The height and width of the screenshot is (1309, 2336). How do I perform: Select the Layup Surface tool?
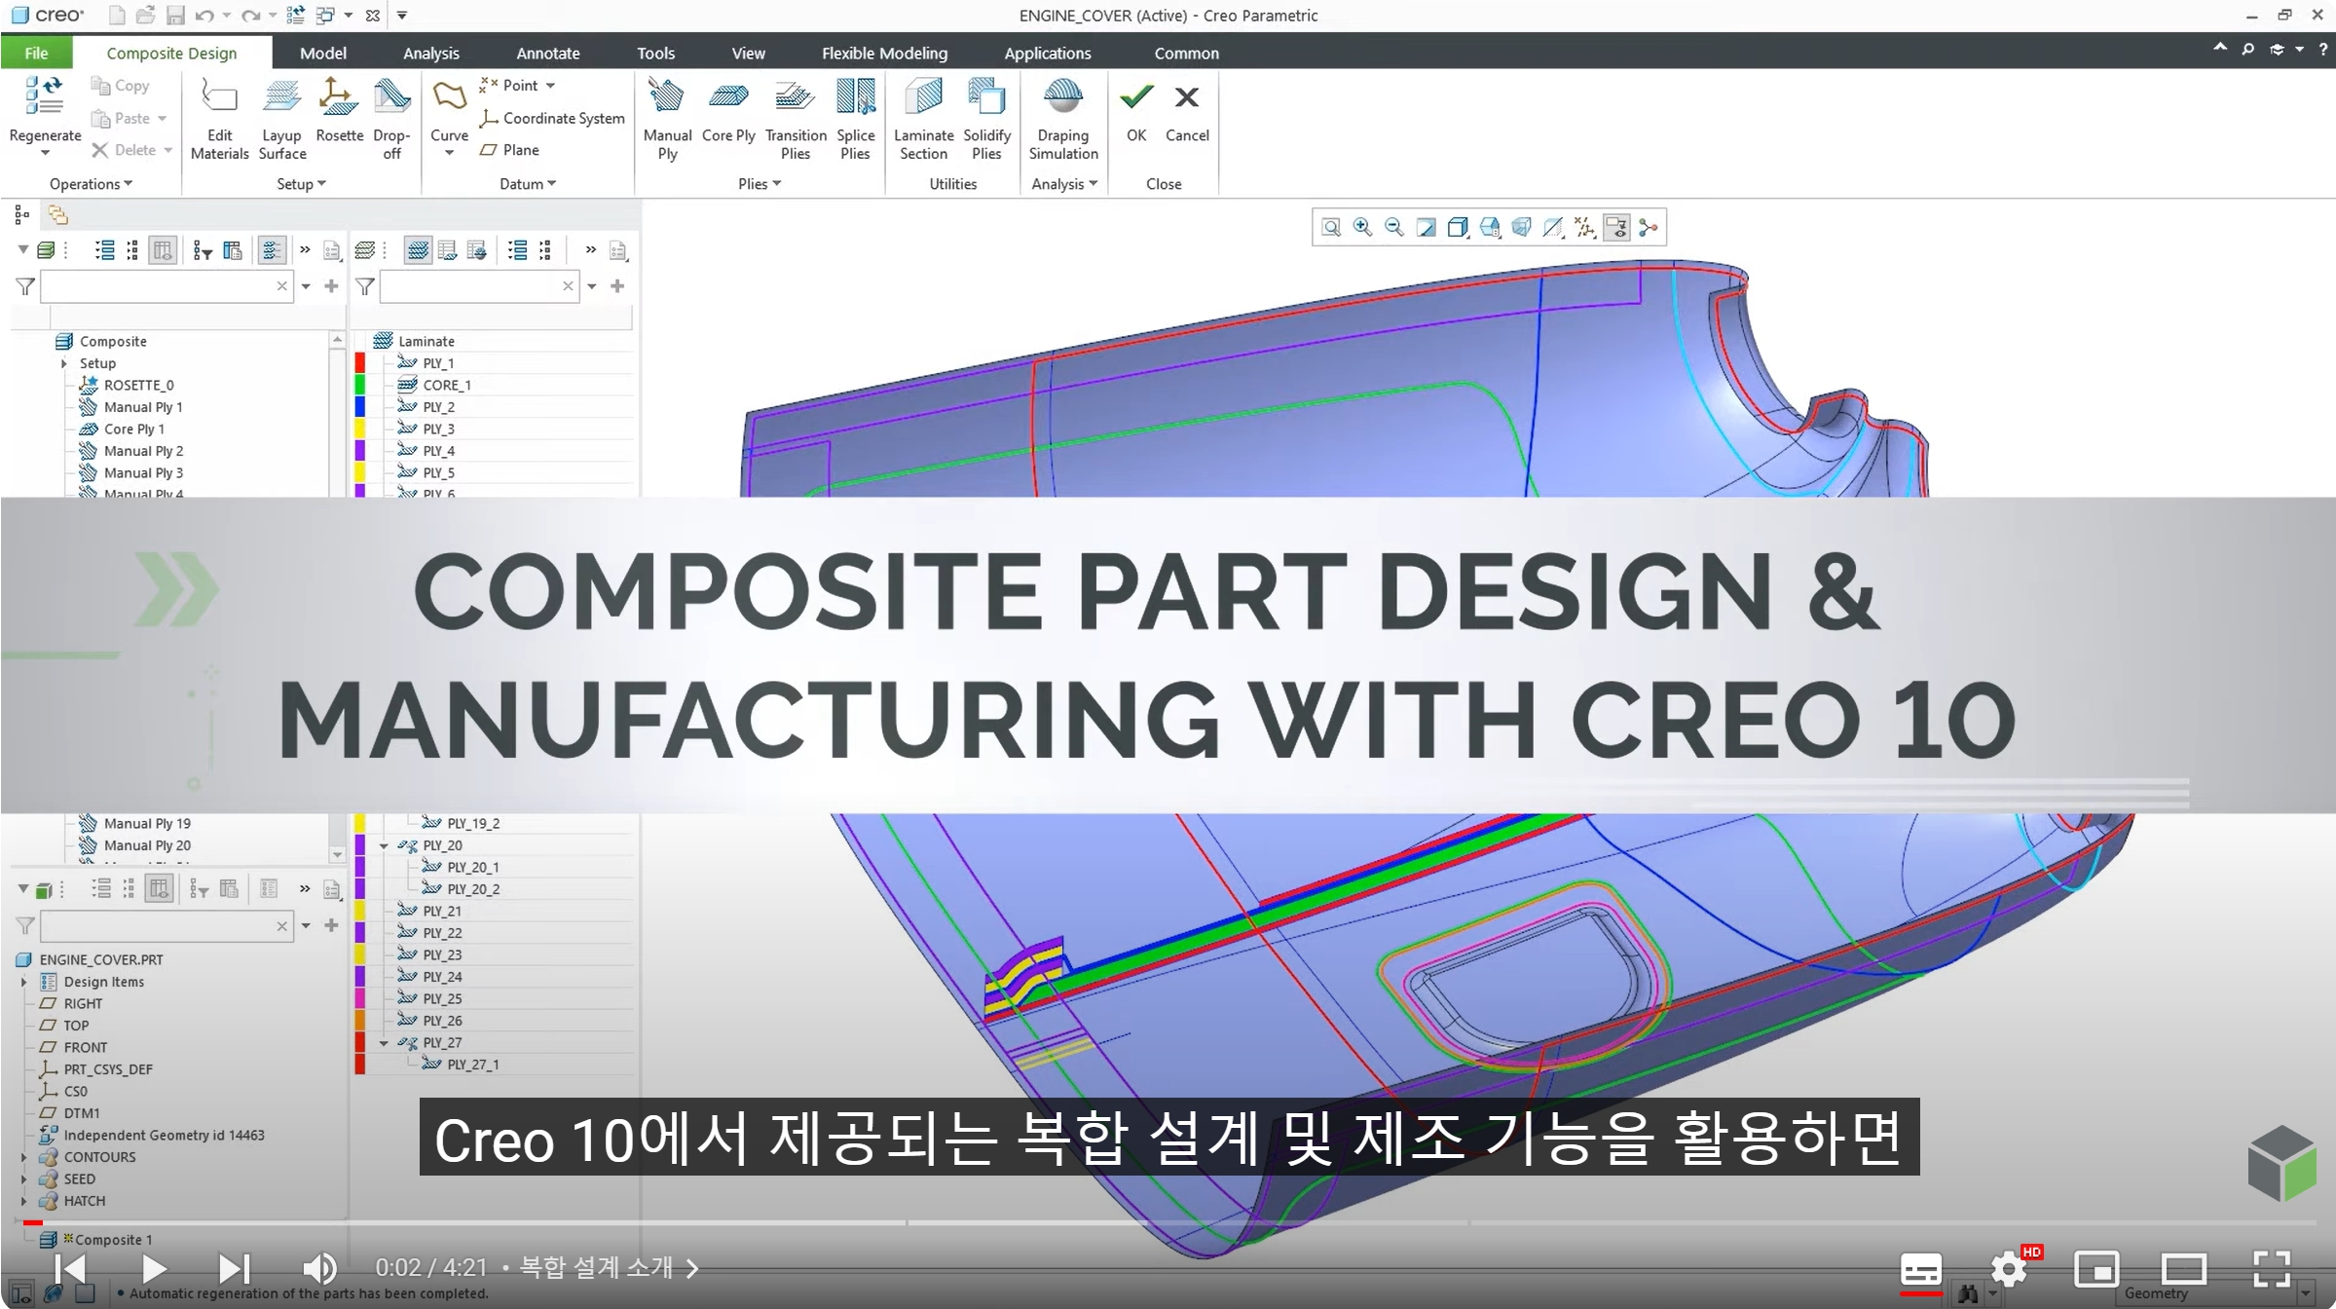click(x=281, y=120)
